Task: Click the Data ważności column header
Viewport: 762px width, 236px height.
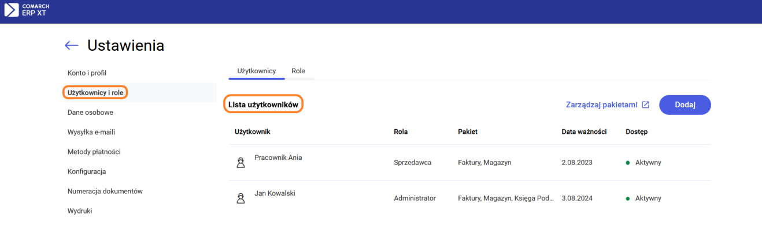Action: point(583,132)
